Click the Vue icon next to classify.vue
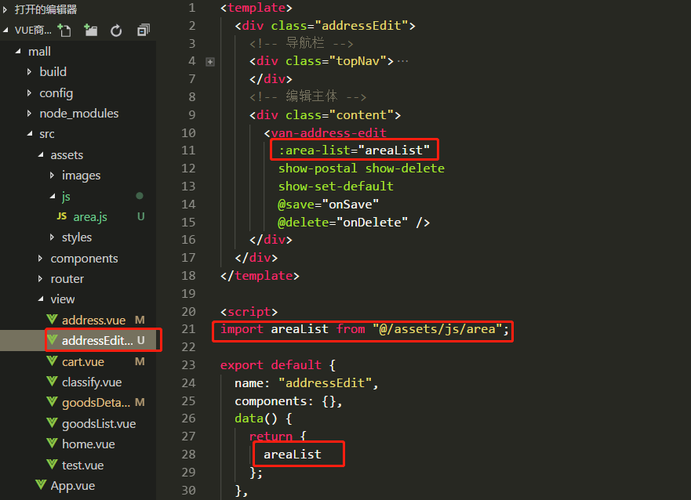The height and width of the screenshot is (500, 691). click(52, 382)
